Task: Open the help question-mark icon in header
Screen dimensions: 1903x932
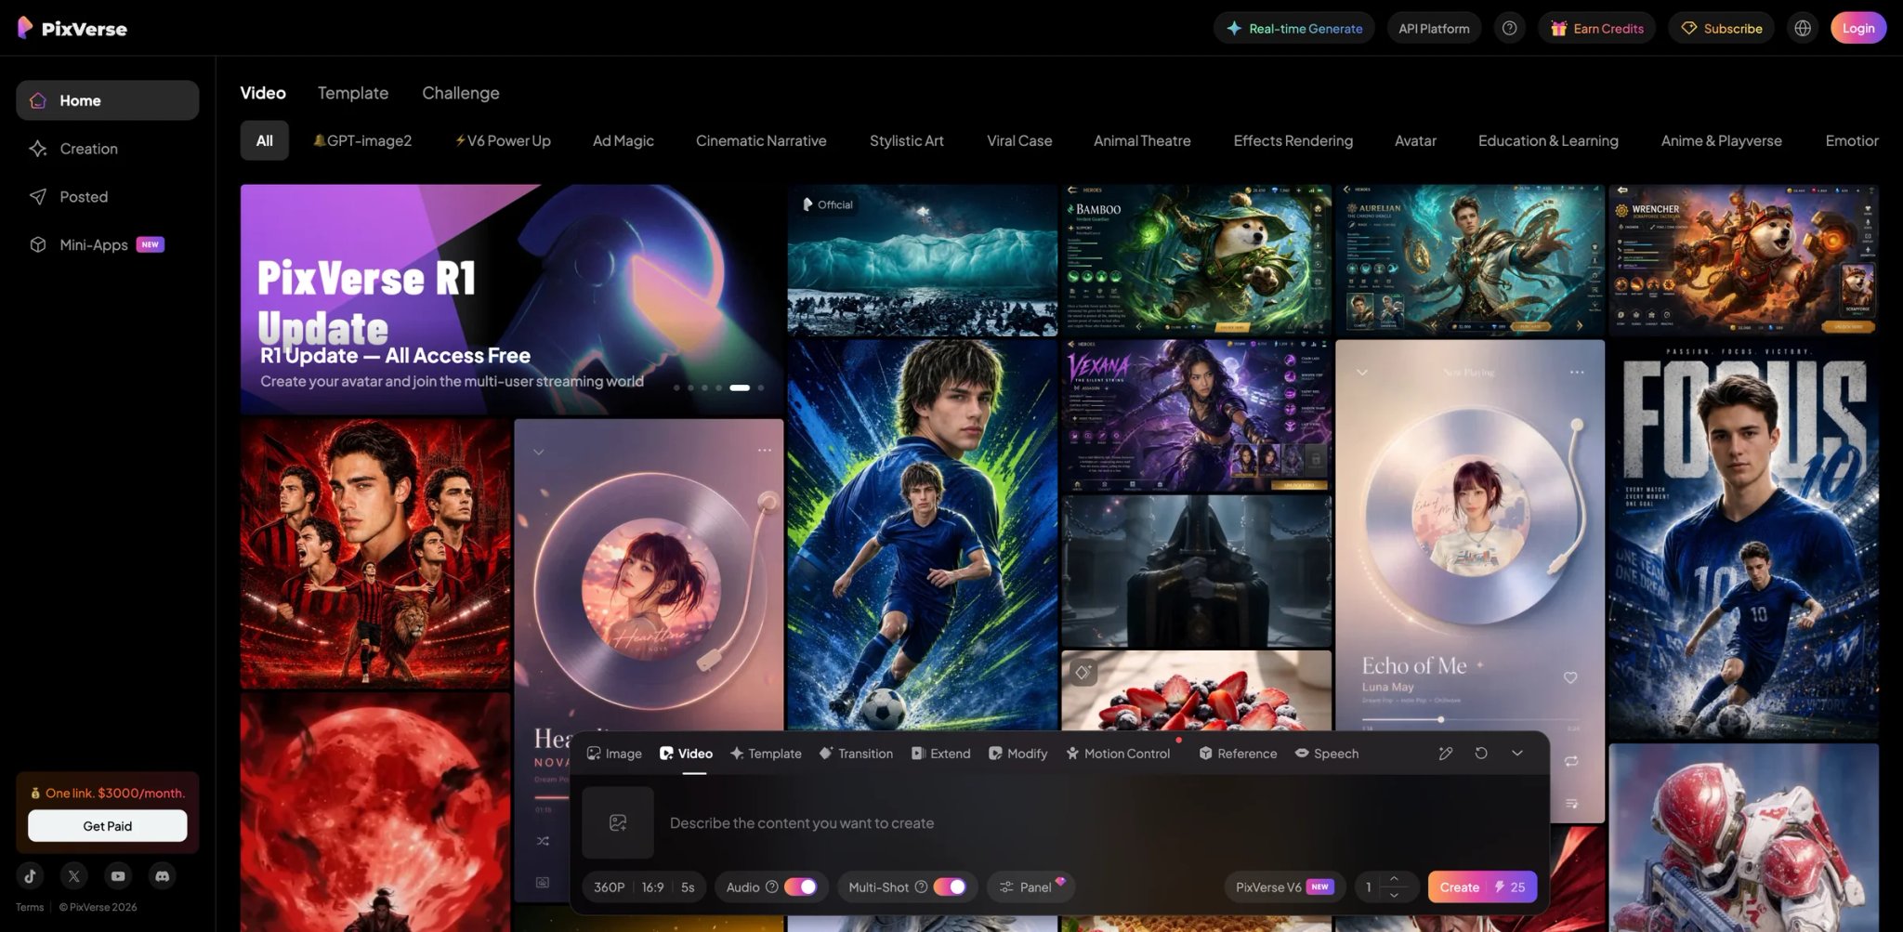Action: click(x=1510, y=28)
